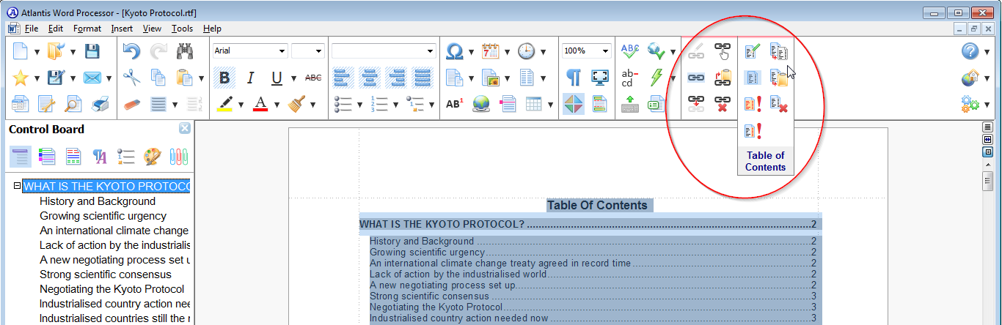Click the Undo arrow icon

132,51
